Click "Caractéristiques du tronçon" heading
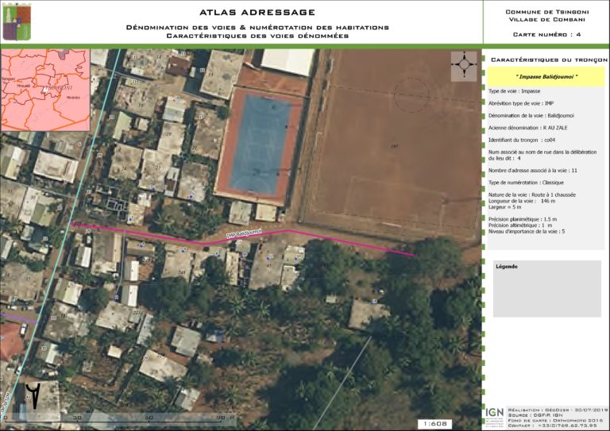 (x=549, y=60)
